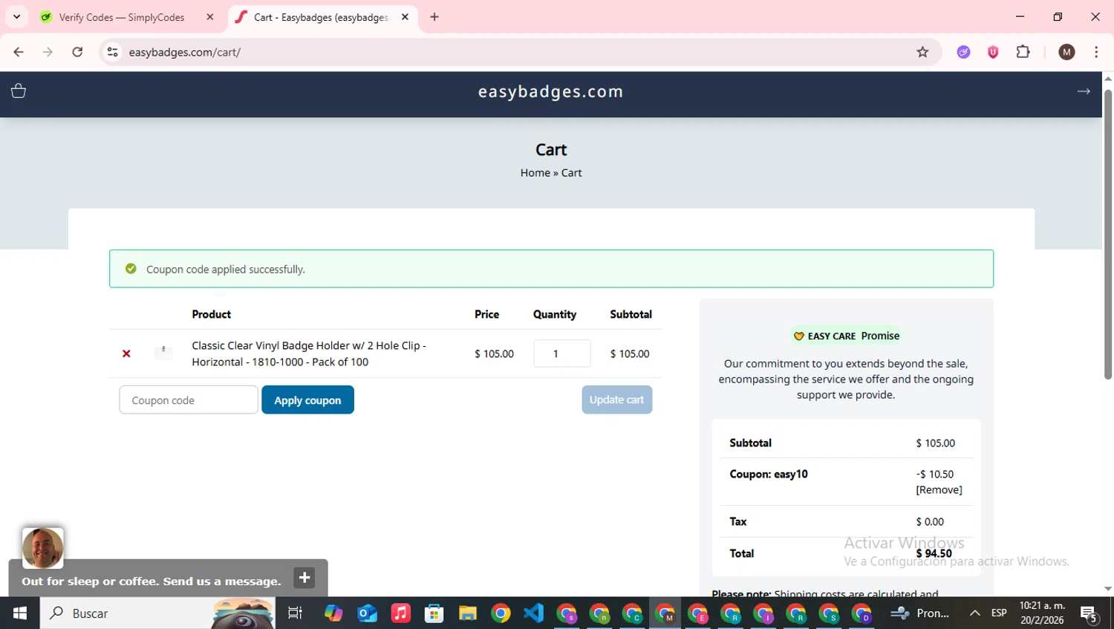
Task: Click the coupon discount -$ 10.50
Action: 935,474
